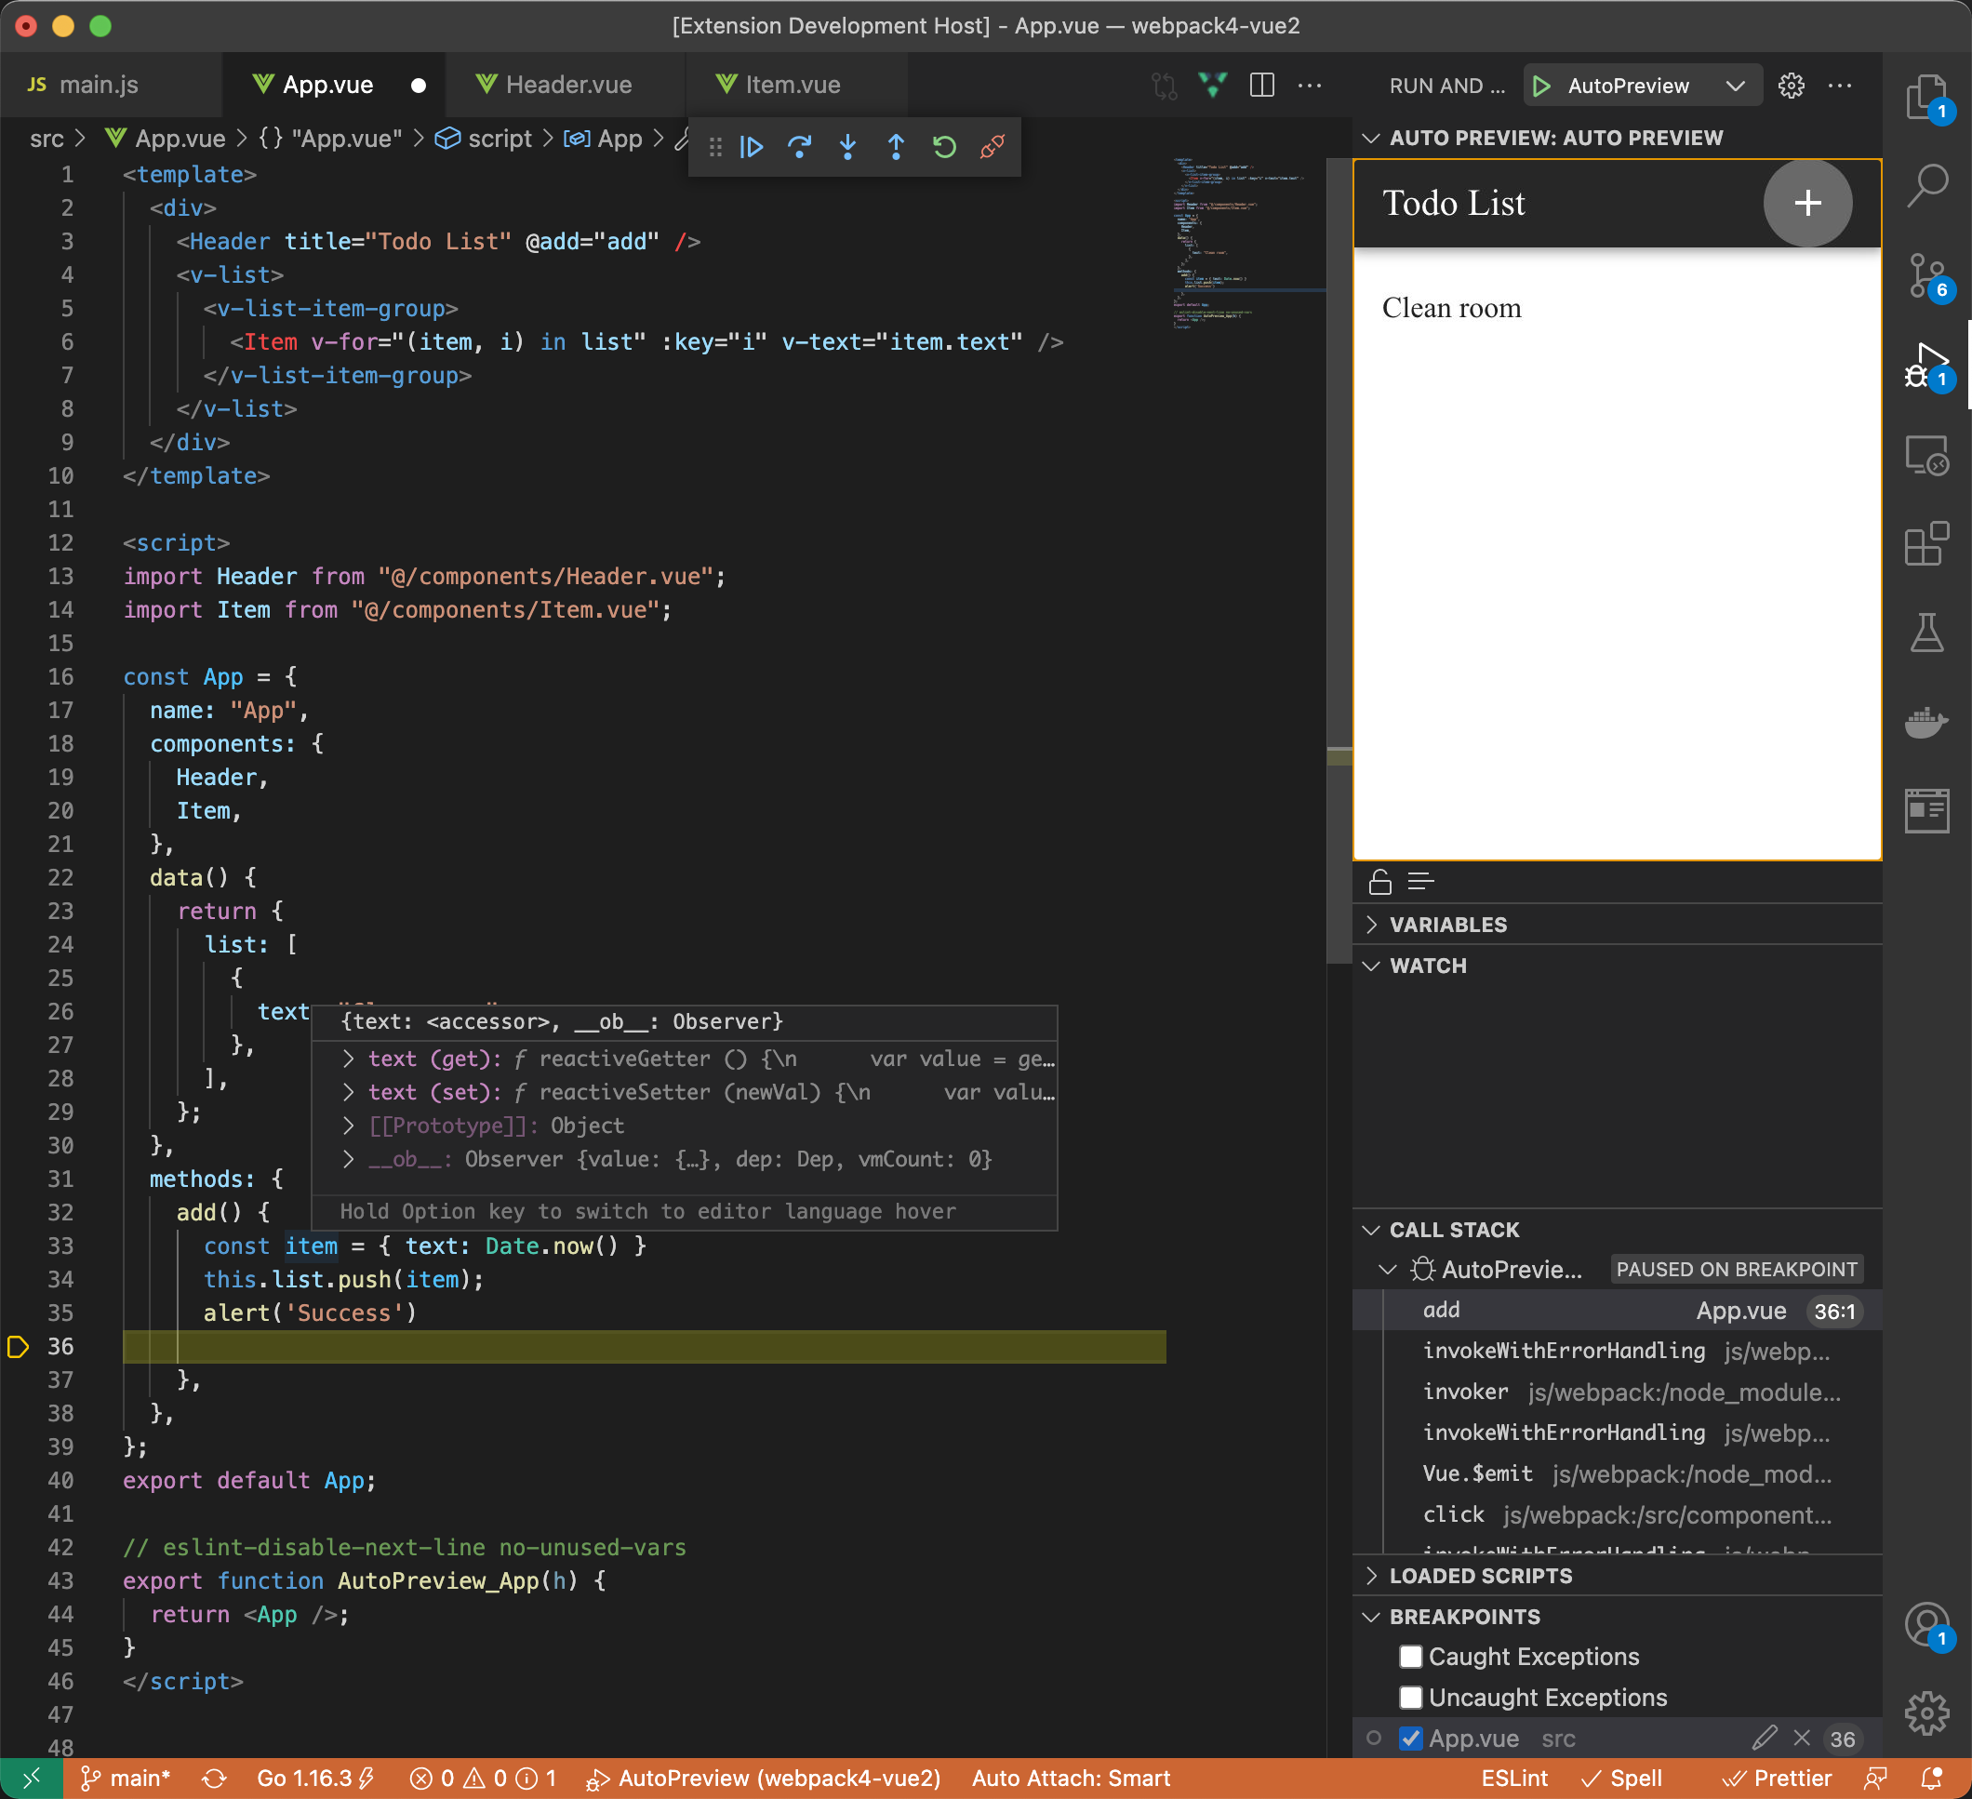This screenshot has width=1972, height=1799.
Task: Open the Remote Explorer view
Action: pyautogui.click(x=1927, y=455)
